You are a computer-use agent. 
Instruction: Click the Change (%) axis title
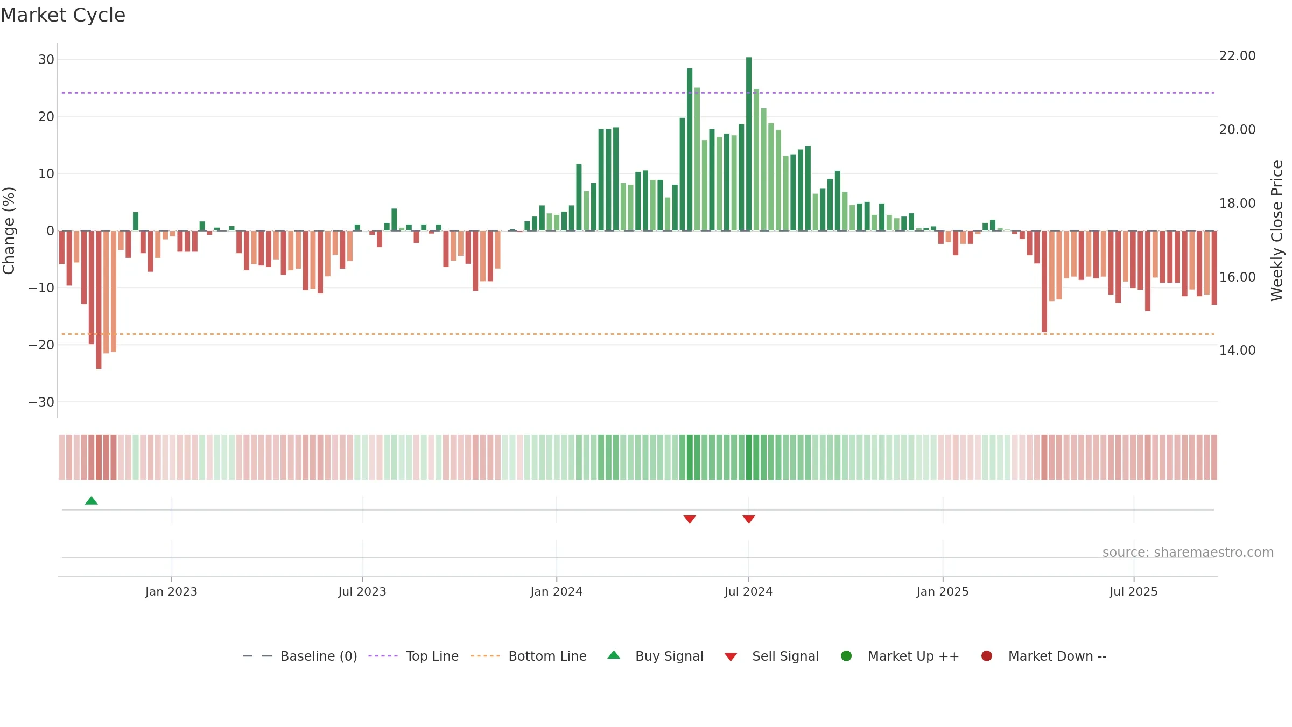(x=9, y=230)
